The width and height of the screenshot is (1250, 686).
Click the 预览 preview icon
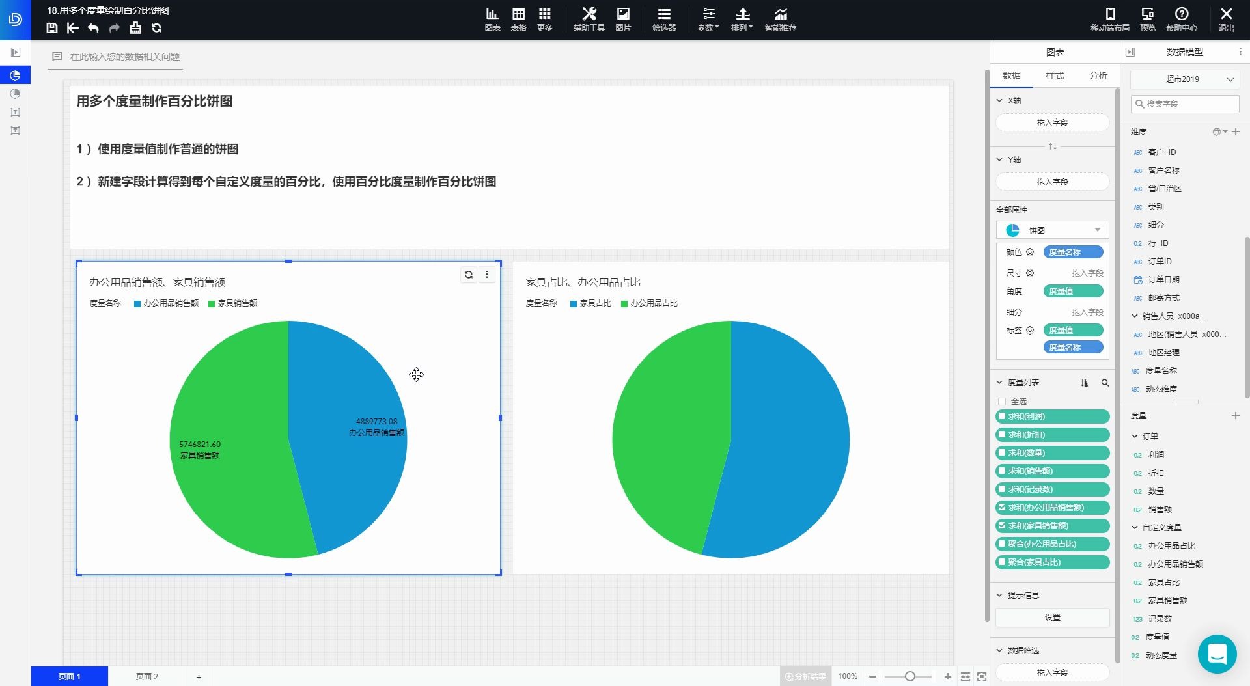1148,20
